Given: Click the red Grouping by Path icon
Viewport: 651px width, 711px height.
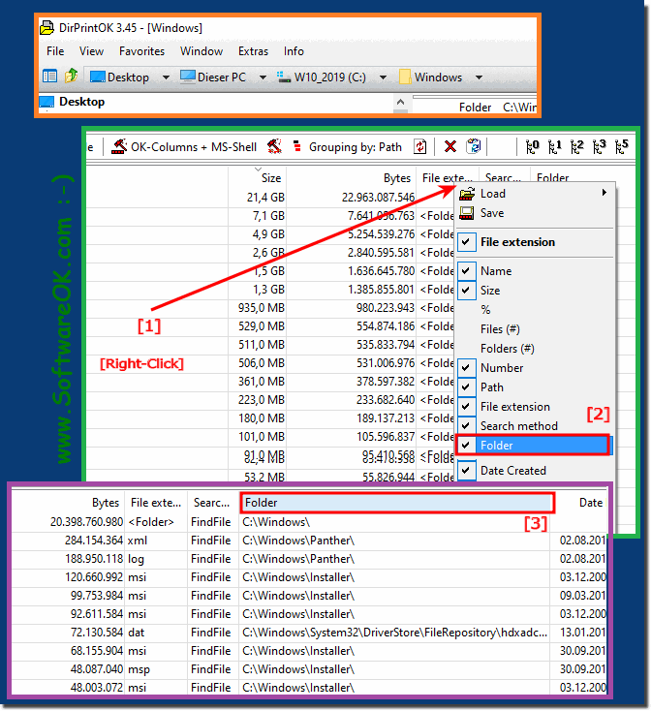Looking at the screenshot, I should pos(297,146).
